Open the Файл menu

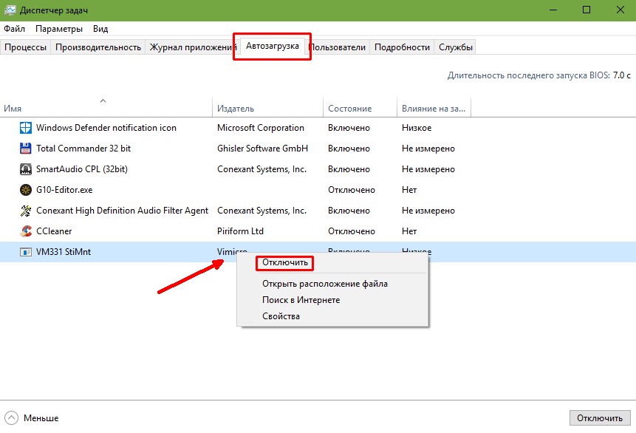pos(14,29)
